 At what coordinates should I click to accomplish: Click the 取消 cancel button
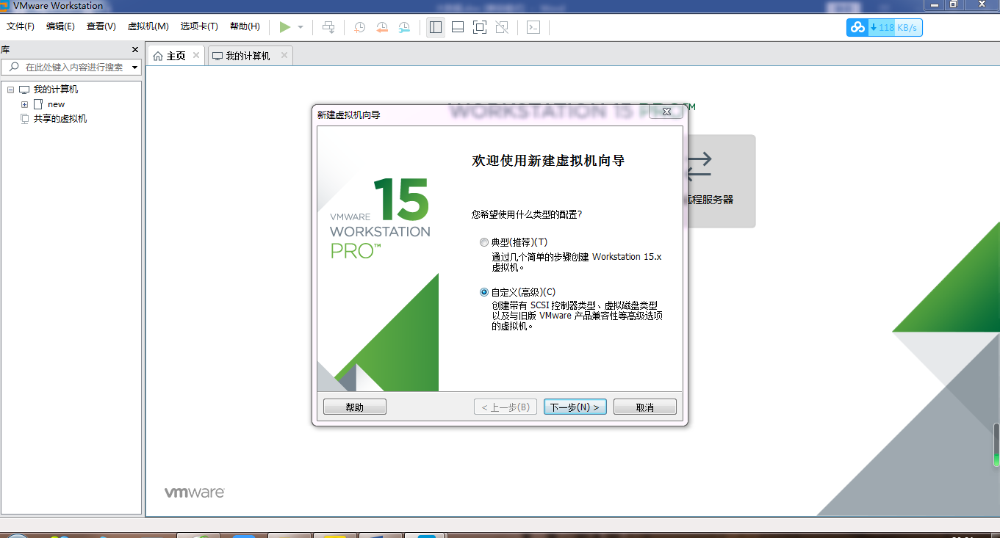pyautogui.click(x=645, y=407)
